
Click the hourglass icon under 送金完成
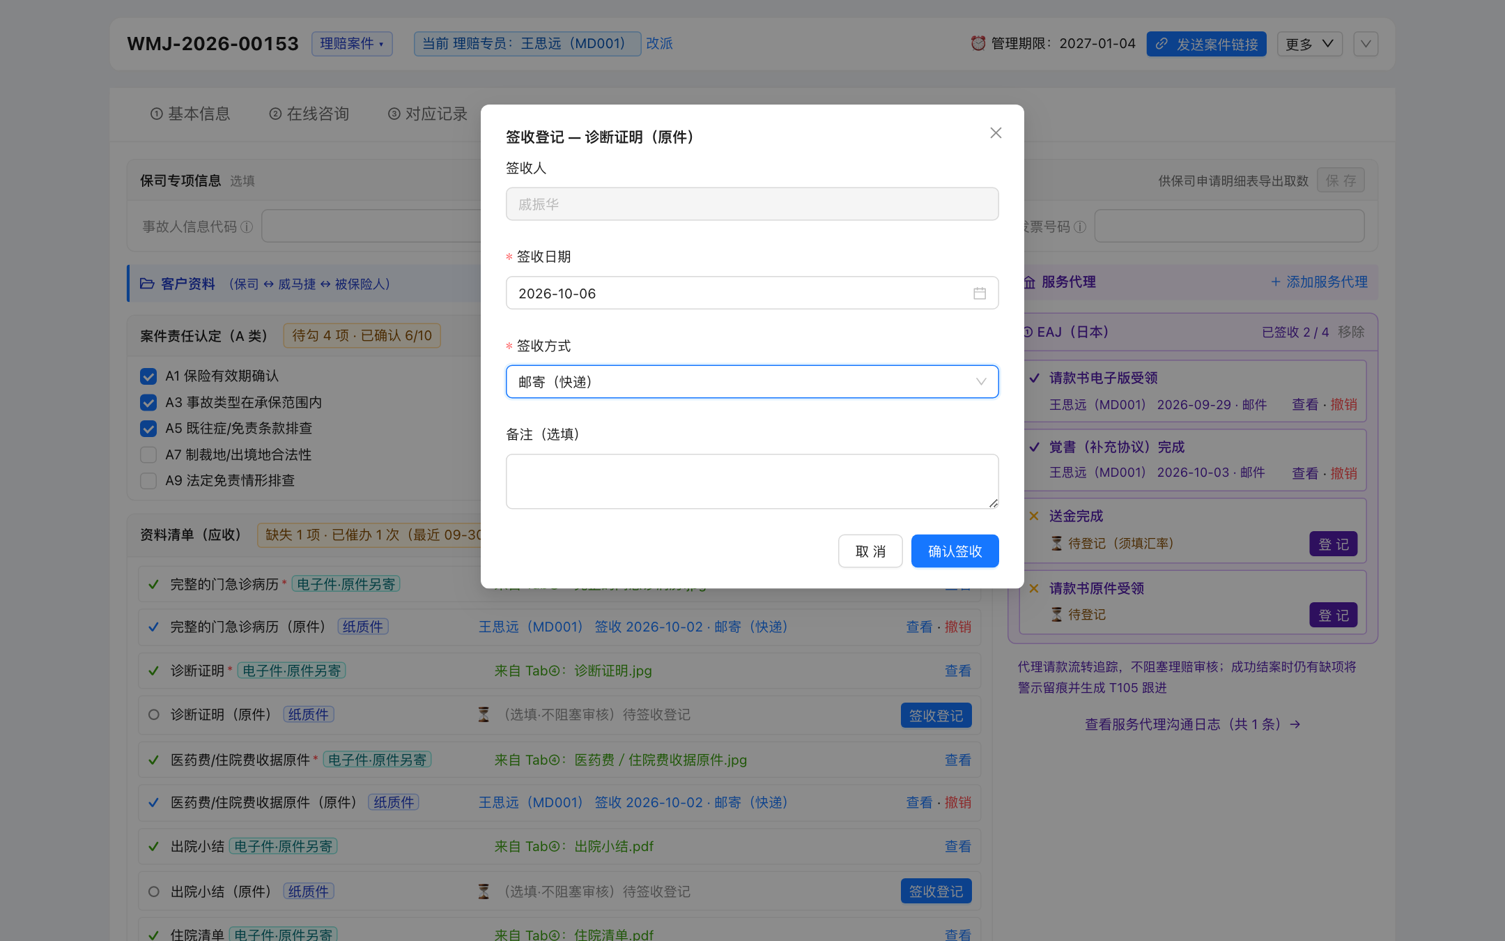[1057, 543]
